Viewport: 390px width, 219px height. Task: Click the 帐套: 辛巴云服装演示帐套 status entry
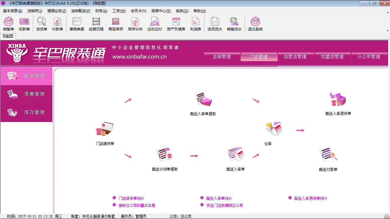93,216
